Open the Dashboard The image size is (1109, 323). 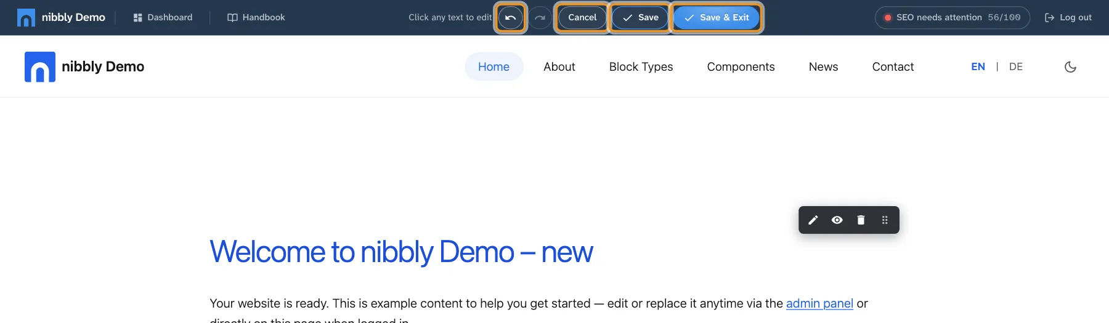pyautogui.click(x=163, y=17)
